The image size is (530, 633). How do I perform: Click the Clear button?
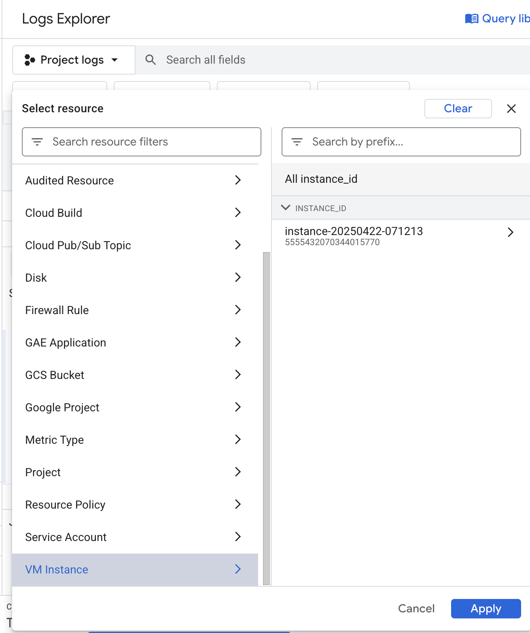pos(458,109)
